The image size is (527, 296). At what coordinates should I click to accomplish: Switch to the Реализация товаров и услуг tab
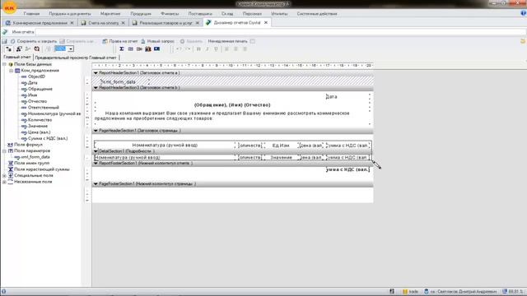click(x=166, y=23)
